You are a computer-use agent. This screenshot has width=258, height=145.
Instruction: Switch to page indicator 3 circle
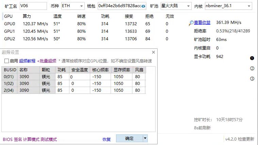252,78
